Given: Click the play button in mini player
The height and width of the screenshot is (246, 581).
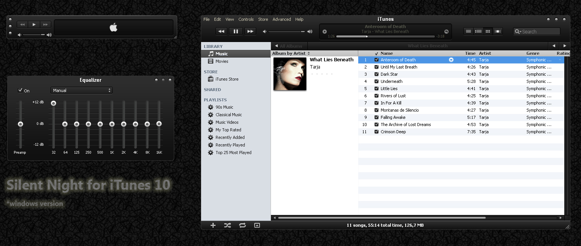Looking at the screenshot, I should click(34, 25).
